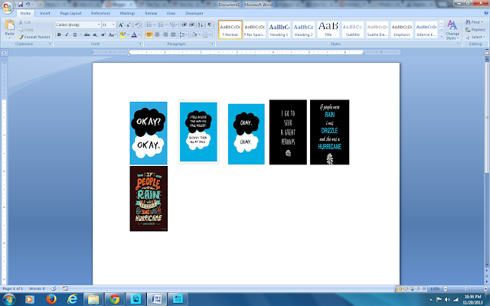Open the Change Styles menu
The image size is (490, 306).
click(452, 30)
